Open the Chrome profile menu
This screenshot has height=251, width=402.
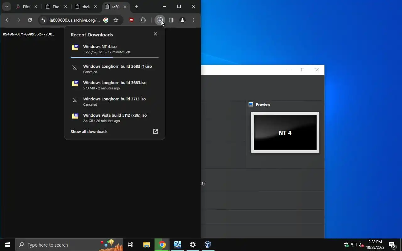coord(182,20)
